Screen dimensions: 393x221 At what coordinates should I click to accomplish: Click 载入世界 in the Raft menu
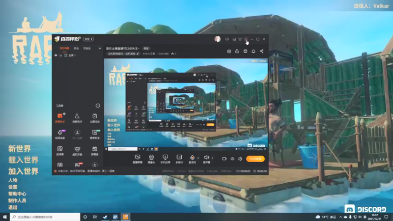coord(23,160)
